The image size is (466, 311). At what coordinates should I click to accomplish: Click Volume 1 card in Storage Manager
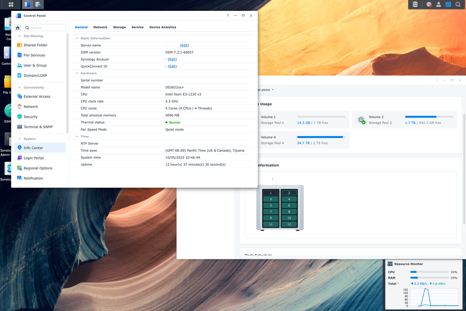303,120
